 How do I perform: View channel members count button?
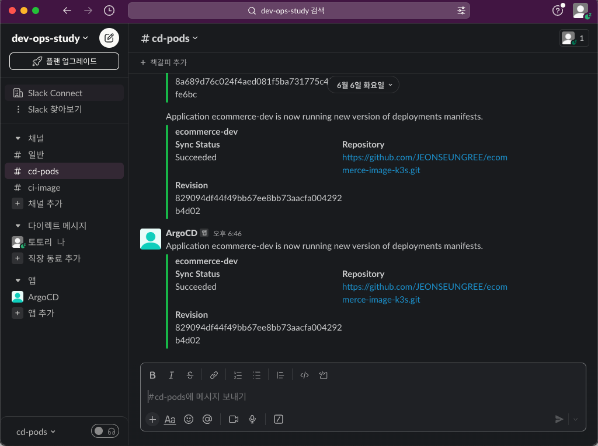(x=574, y=38)
